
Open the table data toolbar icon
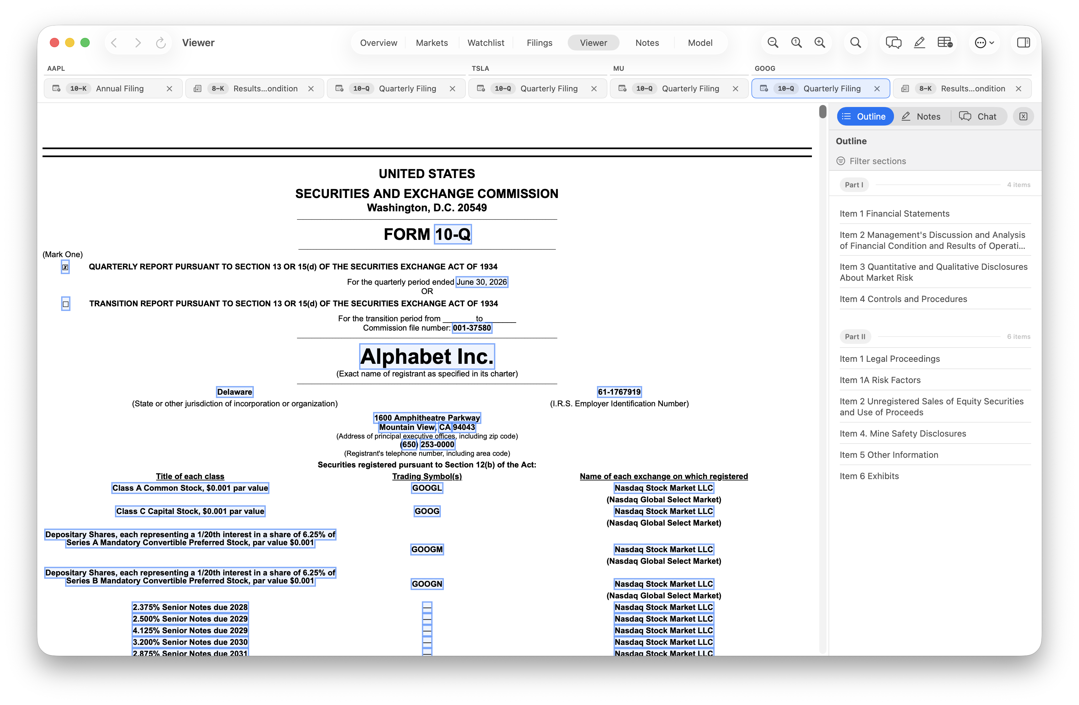(x=945, y=43)
